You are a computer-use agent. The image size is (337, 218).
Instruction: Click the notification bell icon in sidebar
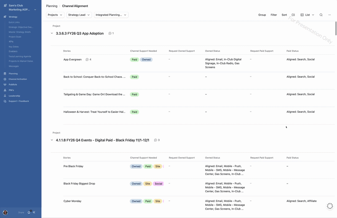(29, 213)
